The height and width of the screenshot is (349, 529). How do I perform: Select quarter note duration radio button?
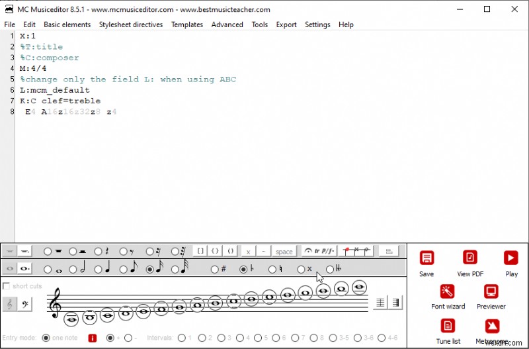[x=98, y=270]
